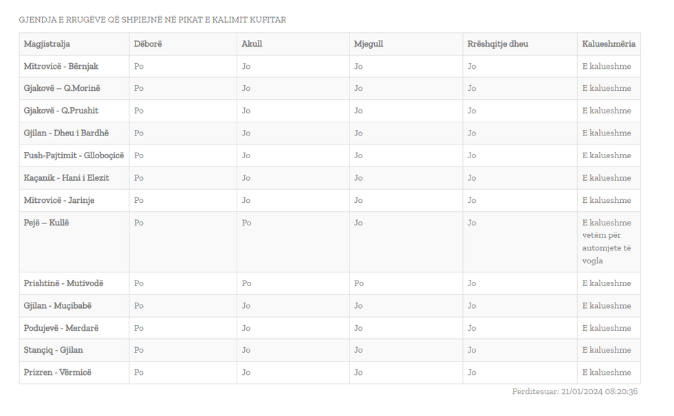The width and height of the screenshot is (674, 416).
Task: Click the Pejë – Kullë road name
Action: [x=46, y=223]
